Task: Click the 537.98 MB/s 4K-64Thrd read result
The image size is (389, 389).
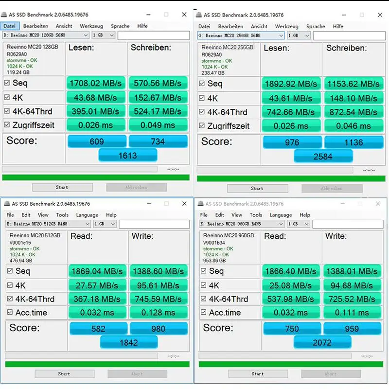Action: coord(291,299)
